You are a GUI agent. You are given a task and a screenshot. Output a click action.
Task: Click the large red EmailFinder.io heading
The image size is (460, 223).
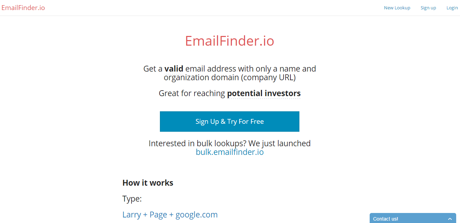[x=229, y=41]
